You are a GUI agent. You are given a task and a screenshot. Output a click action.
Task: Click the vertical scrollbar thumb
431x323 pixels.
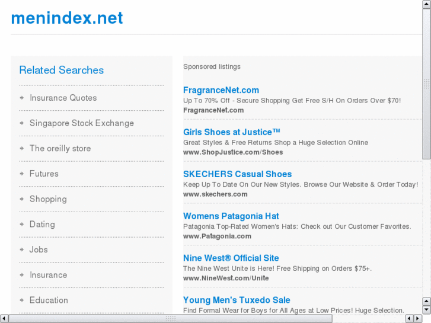pyautogui.click(x=426, y=84)
